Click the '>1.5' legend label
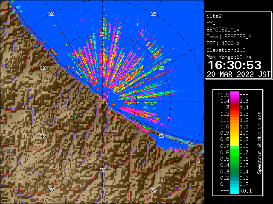Image resolution: width=273 pixels, height=204 pixels. point(224,95)
